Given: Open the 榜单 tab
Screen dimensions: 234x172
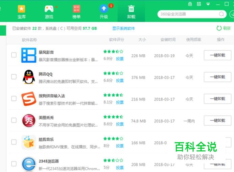Looking at the screenshot, I should (76, 12).
